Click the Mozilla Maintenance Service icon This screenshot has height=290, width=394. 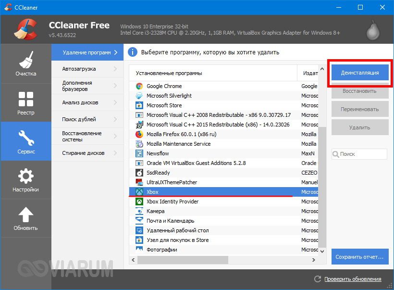click(139, 144)
